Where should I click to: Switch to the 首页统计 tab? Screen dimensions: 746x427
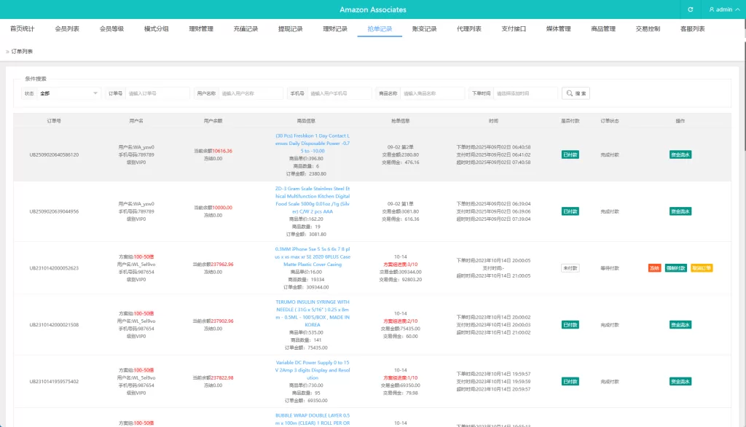pos(22,29)
